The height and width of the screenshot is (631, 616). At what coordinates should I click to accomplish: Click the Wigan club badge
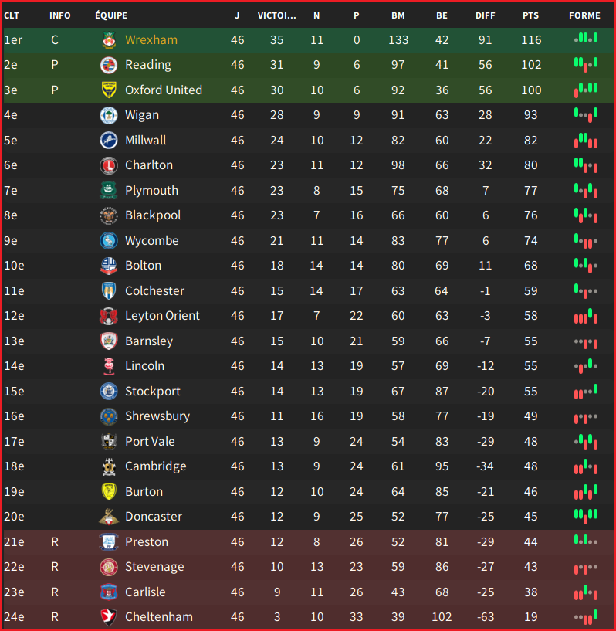coord(109,115)
